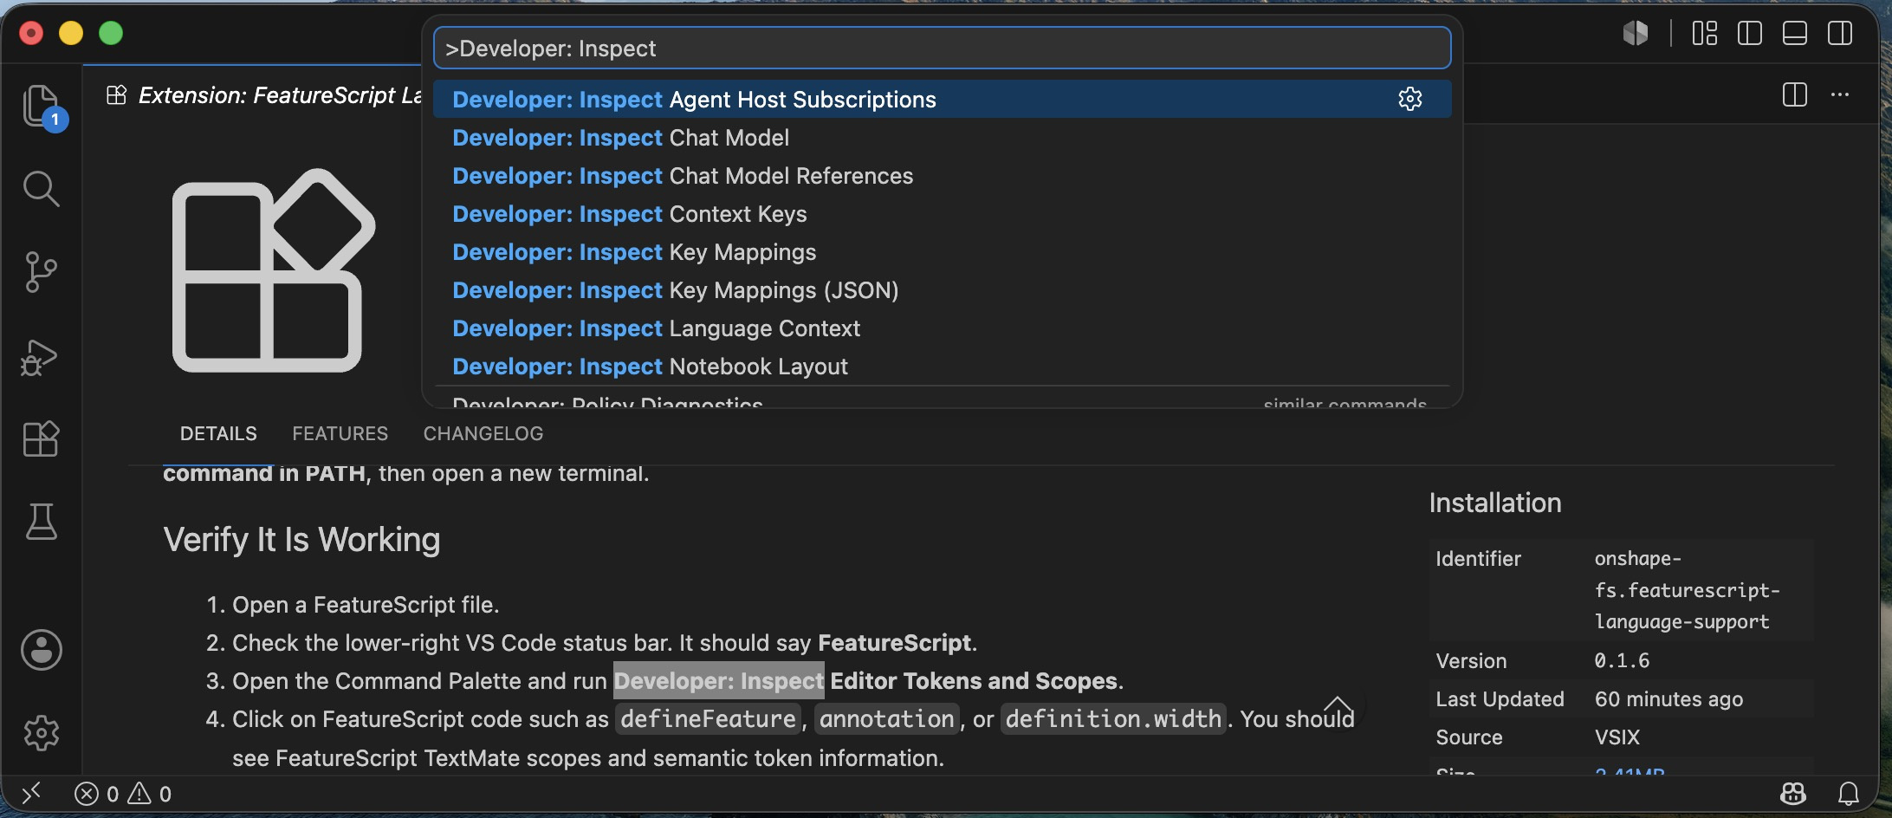Image resolution: width=1892 pixels, height=818 pixels.
Task: Toggle the bottom panel layout button
Action: pyautogui.click(x=1794, y=34)
